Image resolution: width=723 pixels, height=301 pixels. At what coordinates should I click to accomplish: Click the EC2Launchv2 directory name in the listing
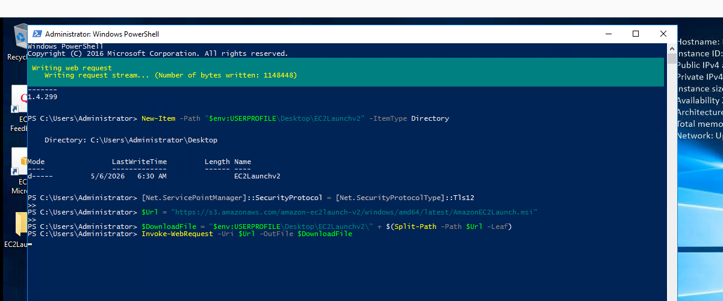click(257, 176)
